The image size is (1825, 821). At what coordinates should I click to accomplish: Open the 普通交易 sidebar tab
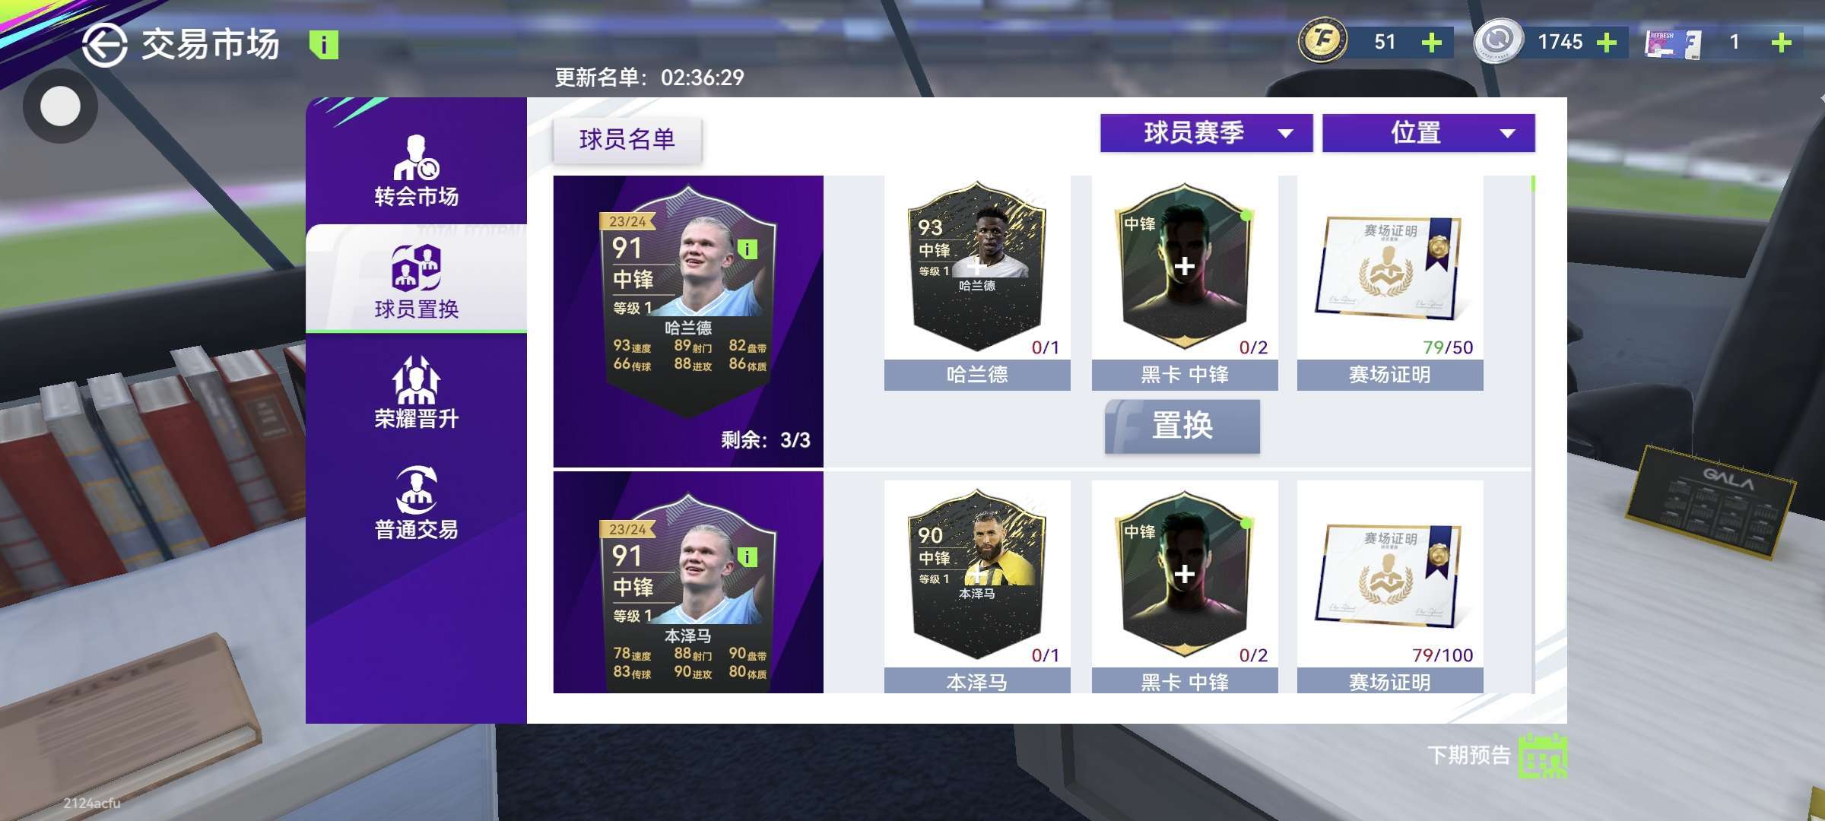pos(416,502)
